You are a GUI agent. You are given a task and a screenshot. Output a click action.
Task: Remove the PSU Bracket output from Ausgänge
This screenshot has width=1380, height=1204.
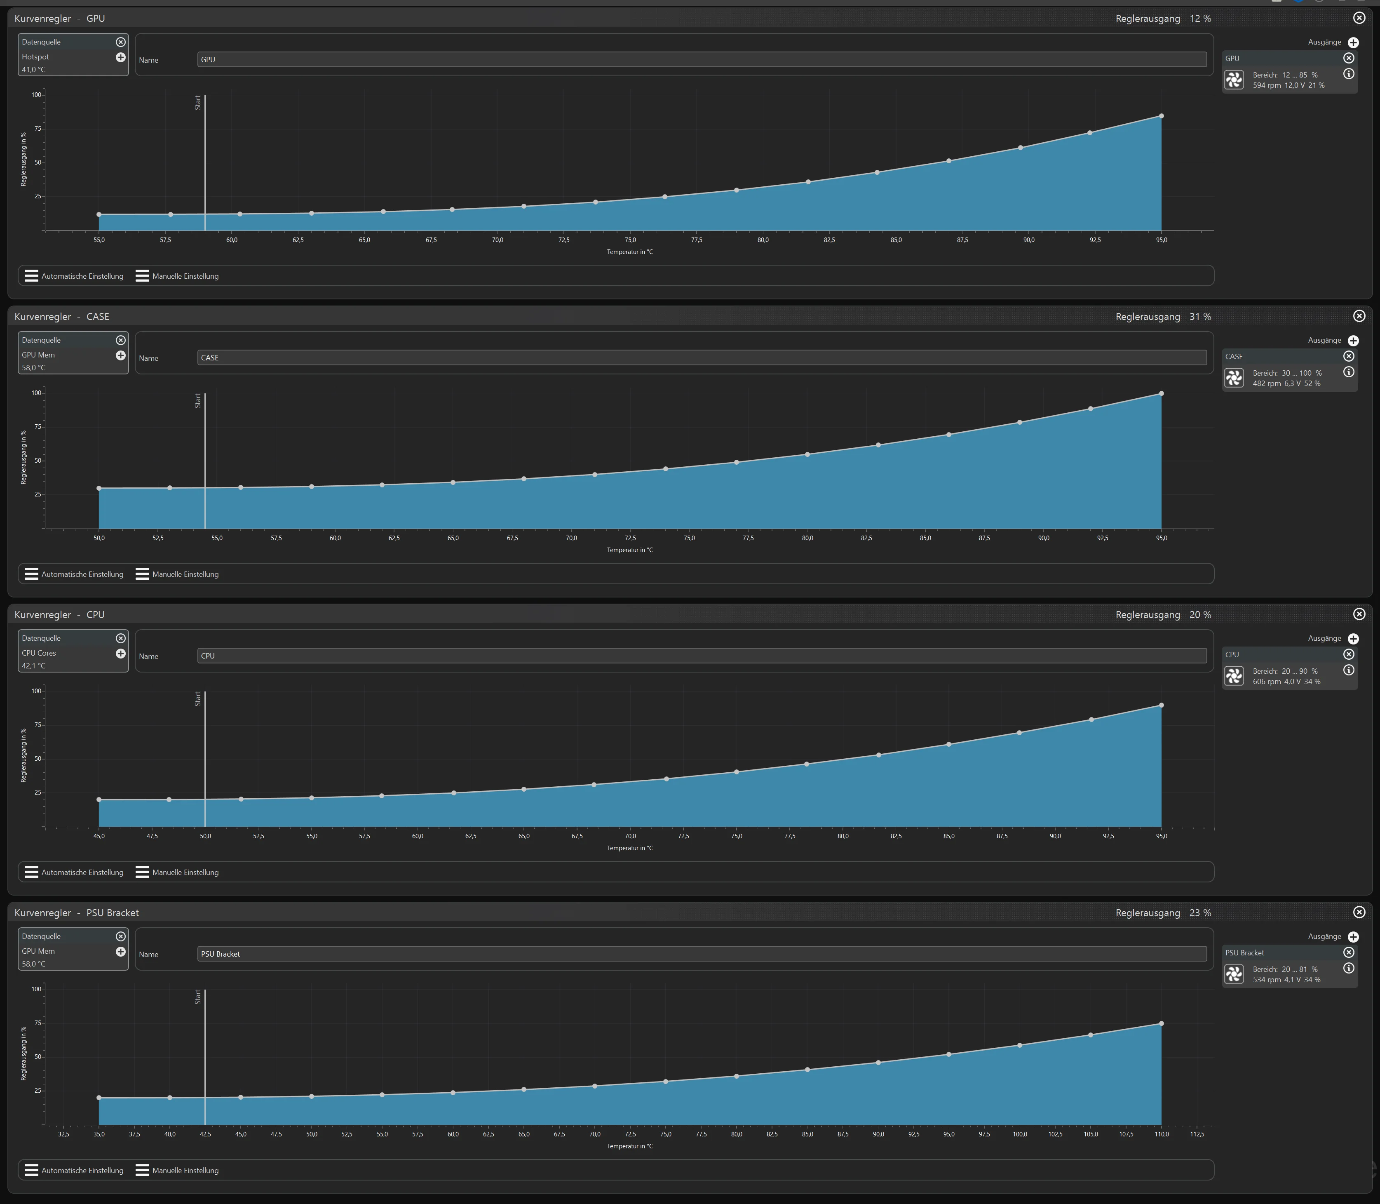(x=1348, y=953)
